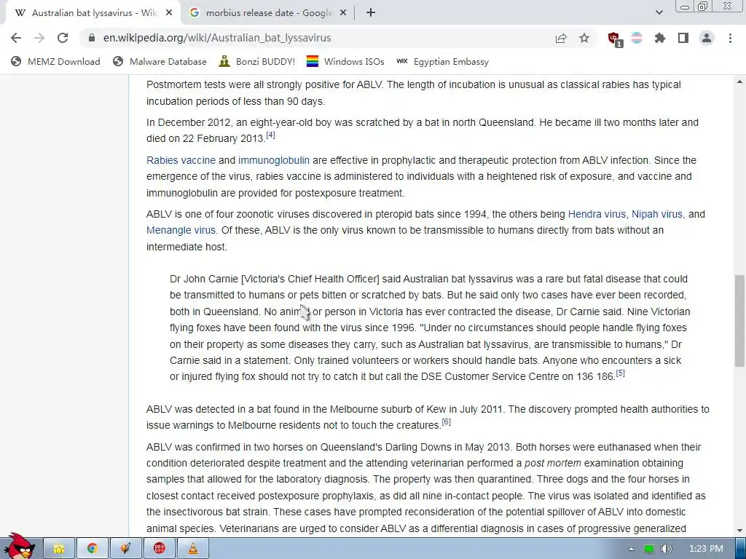This screenshot has height=559, width=746.
Task: Click the 1:23 PM taskbar clock
Action: [x=706, y=549]
